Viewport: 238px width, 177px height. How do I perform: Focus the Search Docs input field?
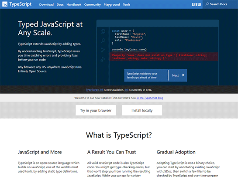click(220, 4)
